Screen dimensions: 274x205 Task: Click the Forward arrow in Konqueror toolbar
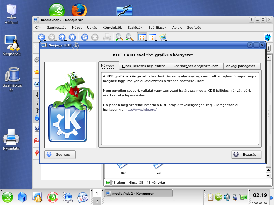(x=52, y=37)
